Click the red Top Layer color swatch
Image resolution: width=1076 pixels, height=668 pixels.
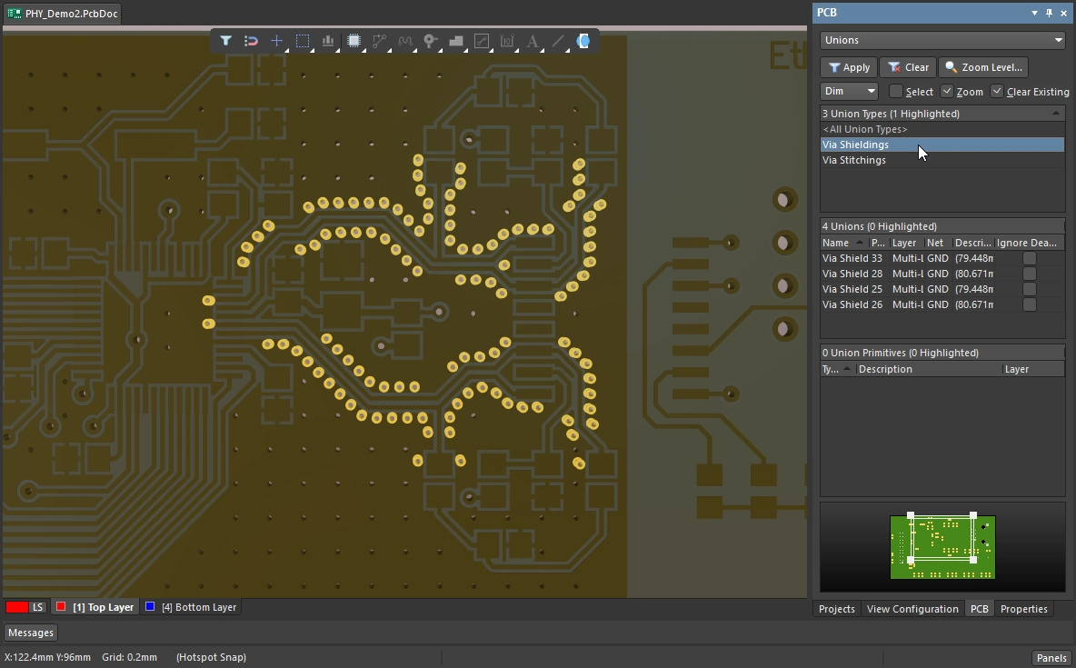[x=61, y=607]
